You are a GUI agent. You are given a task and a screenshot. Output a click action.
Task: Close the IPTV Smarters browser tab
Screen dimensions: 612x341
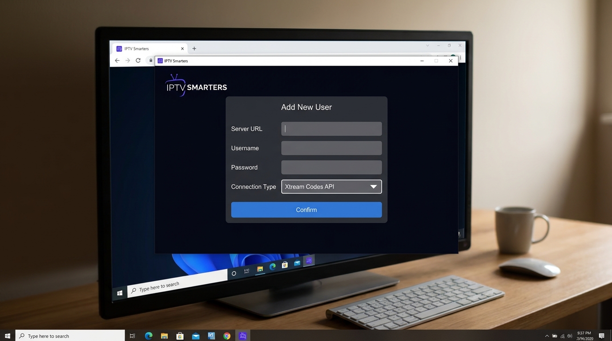pyautogui.click(x=182, y=49)
